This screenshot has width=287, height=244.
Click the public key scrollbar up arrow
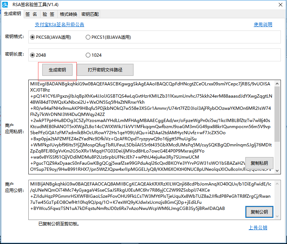click(x=277, y=184)
